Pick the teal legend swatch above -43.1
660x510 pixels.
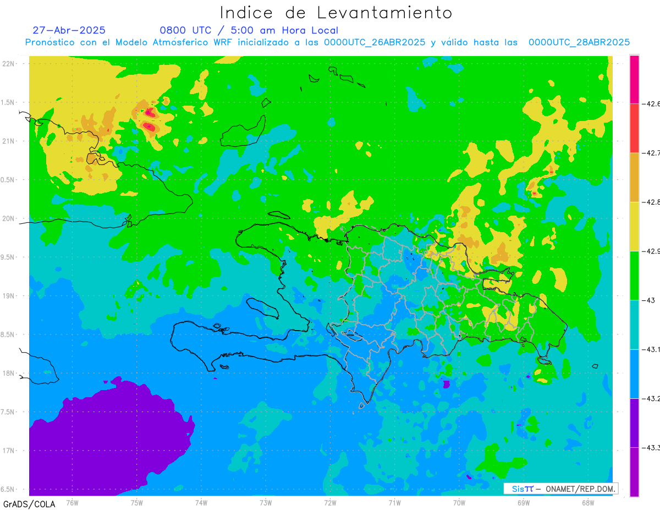(x=634, y=325)
